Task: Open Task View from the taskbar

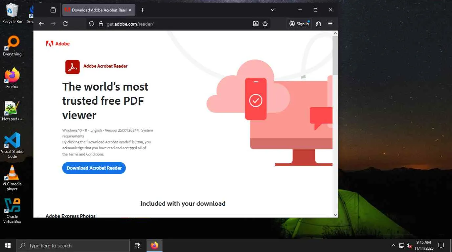Action: tap(138, 245)
